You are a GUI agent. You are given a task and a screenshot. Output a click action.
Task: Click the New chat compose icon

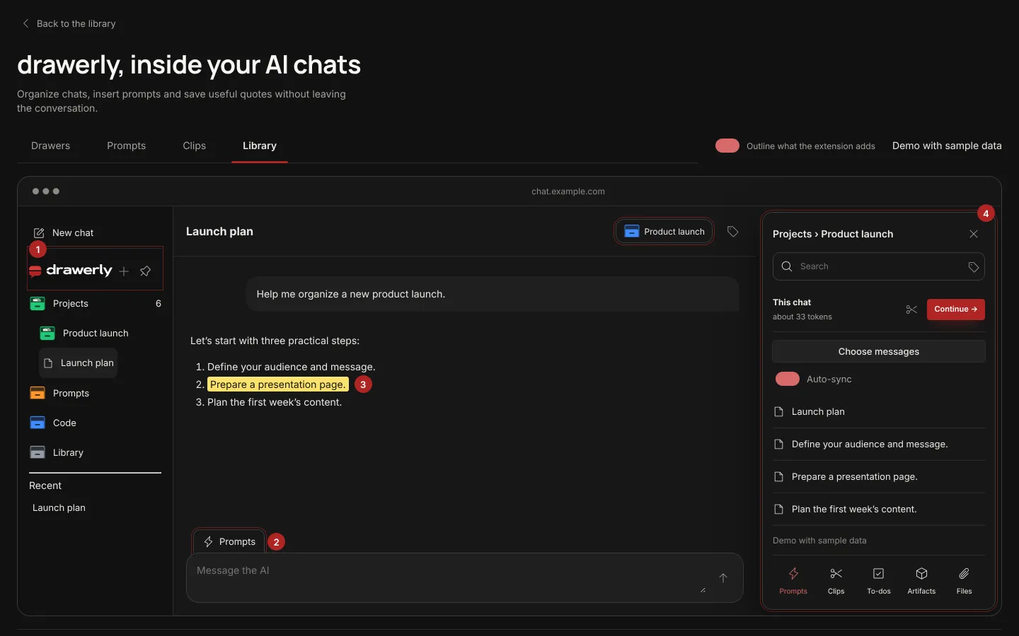pyautogui.click(x=39, y=232)
